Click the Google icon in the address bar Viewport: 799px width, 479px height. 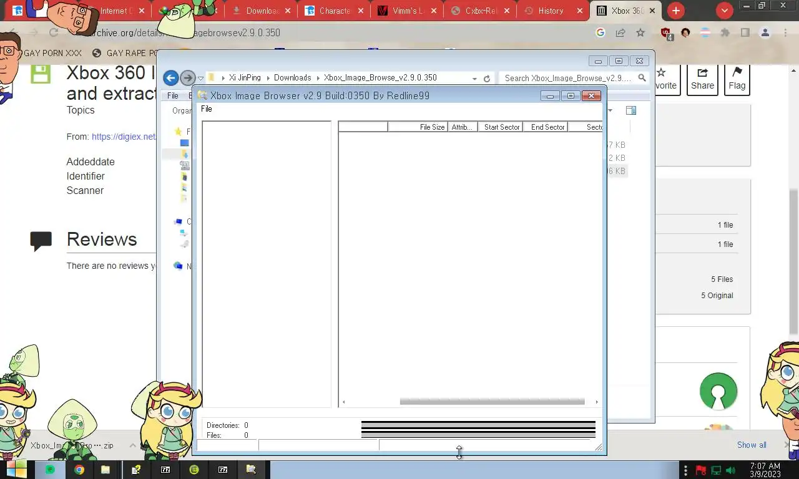coord(600,32)
